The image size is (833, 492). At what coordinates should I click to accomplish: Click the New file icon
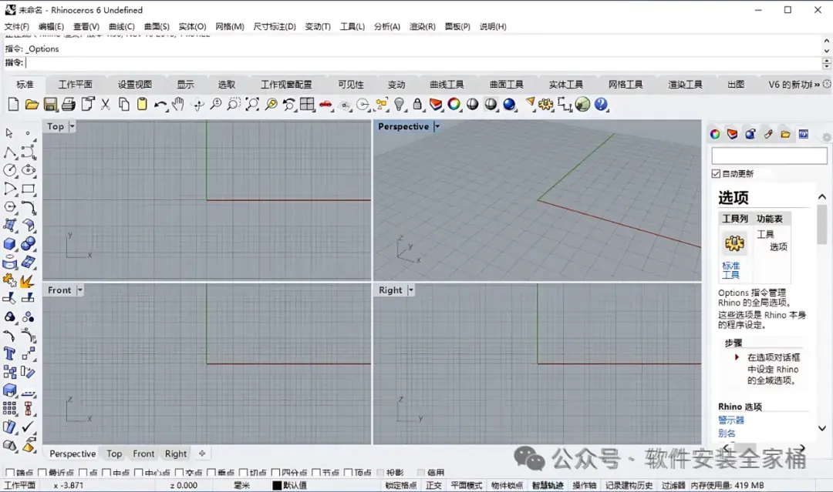(x=13, y=105)
